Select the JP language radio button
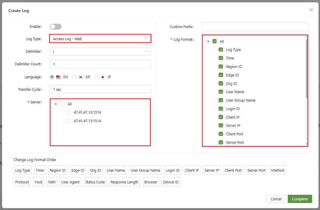This screenshot has width=320, height=210. pyautogui.click(x=96, y=77)
